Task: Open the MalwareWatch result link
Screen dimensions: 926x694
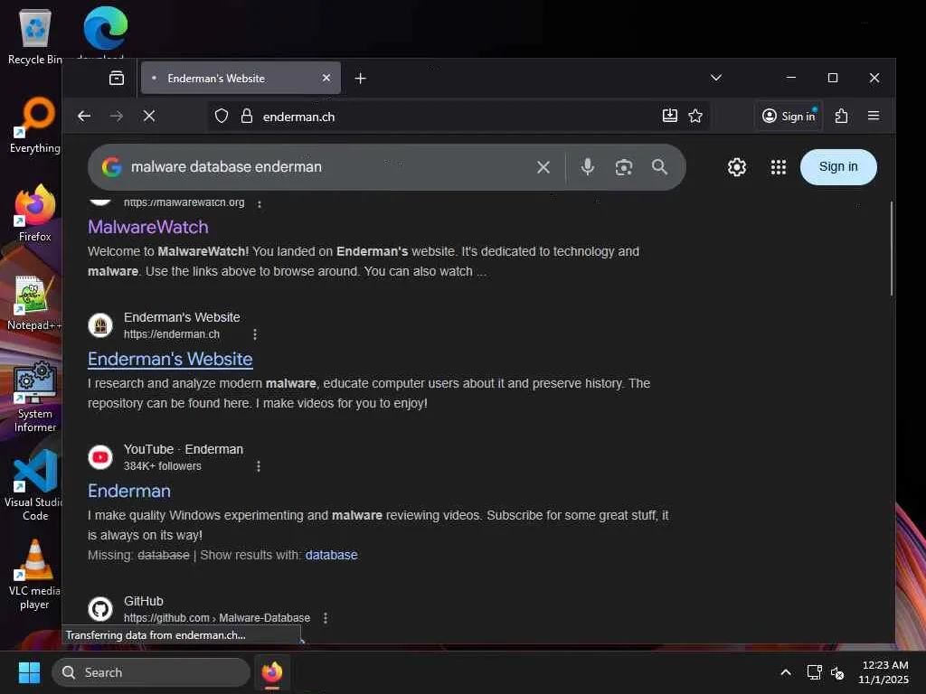Action: click(148, 227)
